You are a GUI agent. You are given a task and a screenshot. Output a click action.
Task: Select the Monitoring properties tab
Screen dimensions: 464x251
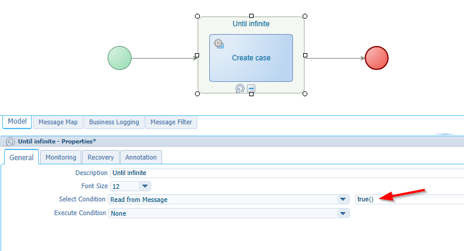click(62, 157)
